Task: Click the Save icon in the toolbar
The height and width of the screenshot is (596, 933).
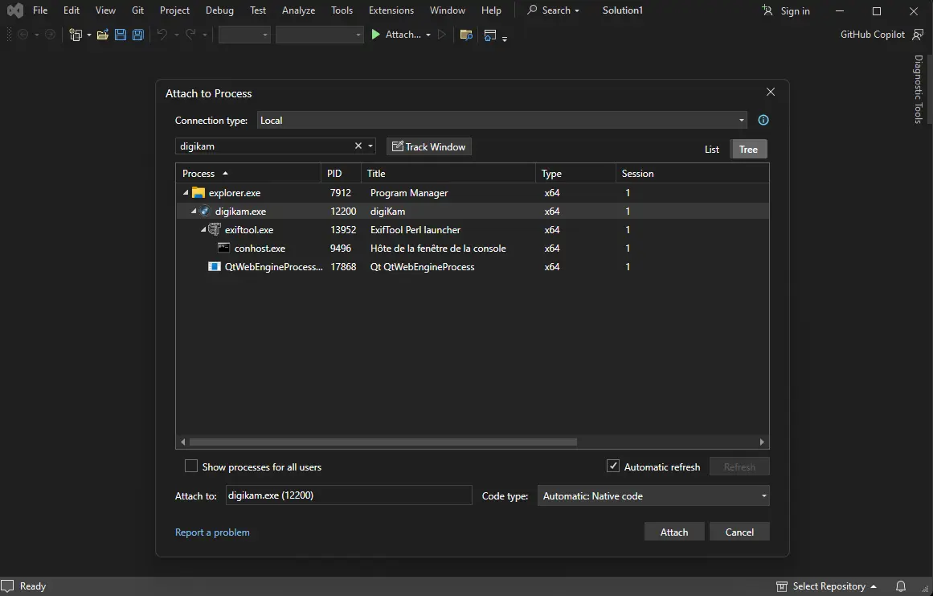Action: click(121, 35)
